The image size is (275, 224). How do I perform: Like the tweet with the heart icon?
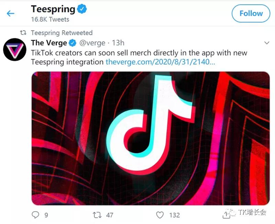click(160, 215)
